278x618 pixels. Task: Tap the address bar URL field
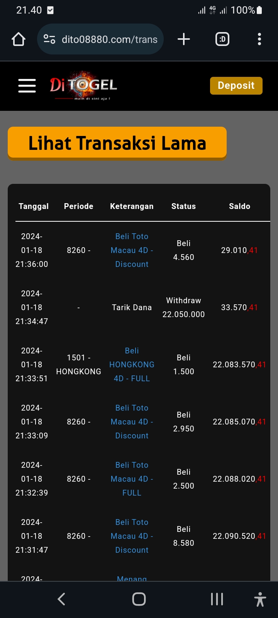click(110, 39)
